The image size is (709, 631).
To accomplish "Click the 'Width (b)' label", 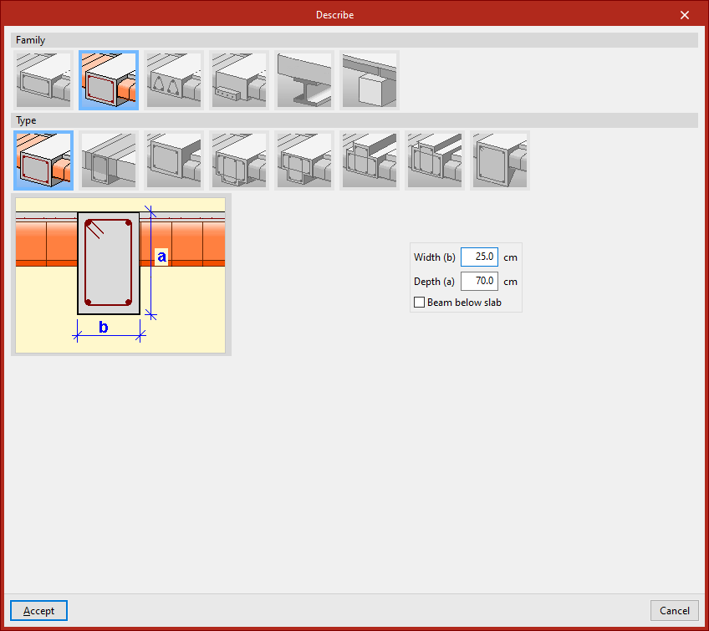I will click(x=435, y=257).
